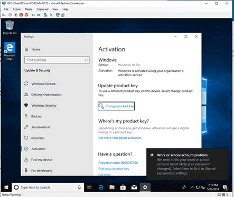Maximize the Settings window
The image size is (234, 197).
186,36
